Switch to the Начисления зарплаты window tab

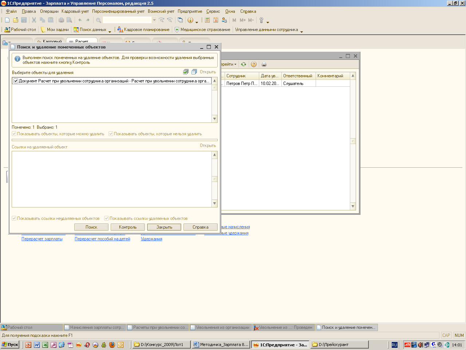pos(95,327)
